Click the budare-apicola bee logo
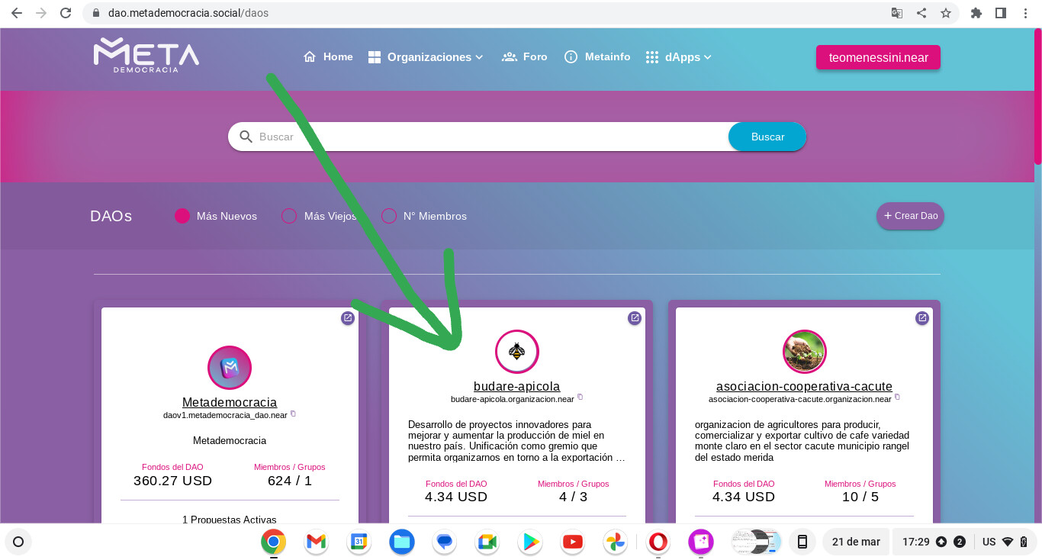The width and height of the screenshot is (1042, 560). coord(517,352)
